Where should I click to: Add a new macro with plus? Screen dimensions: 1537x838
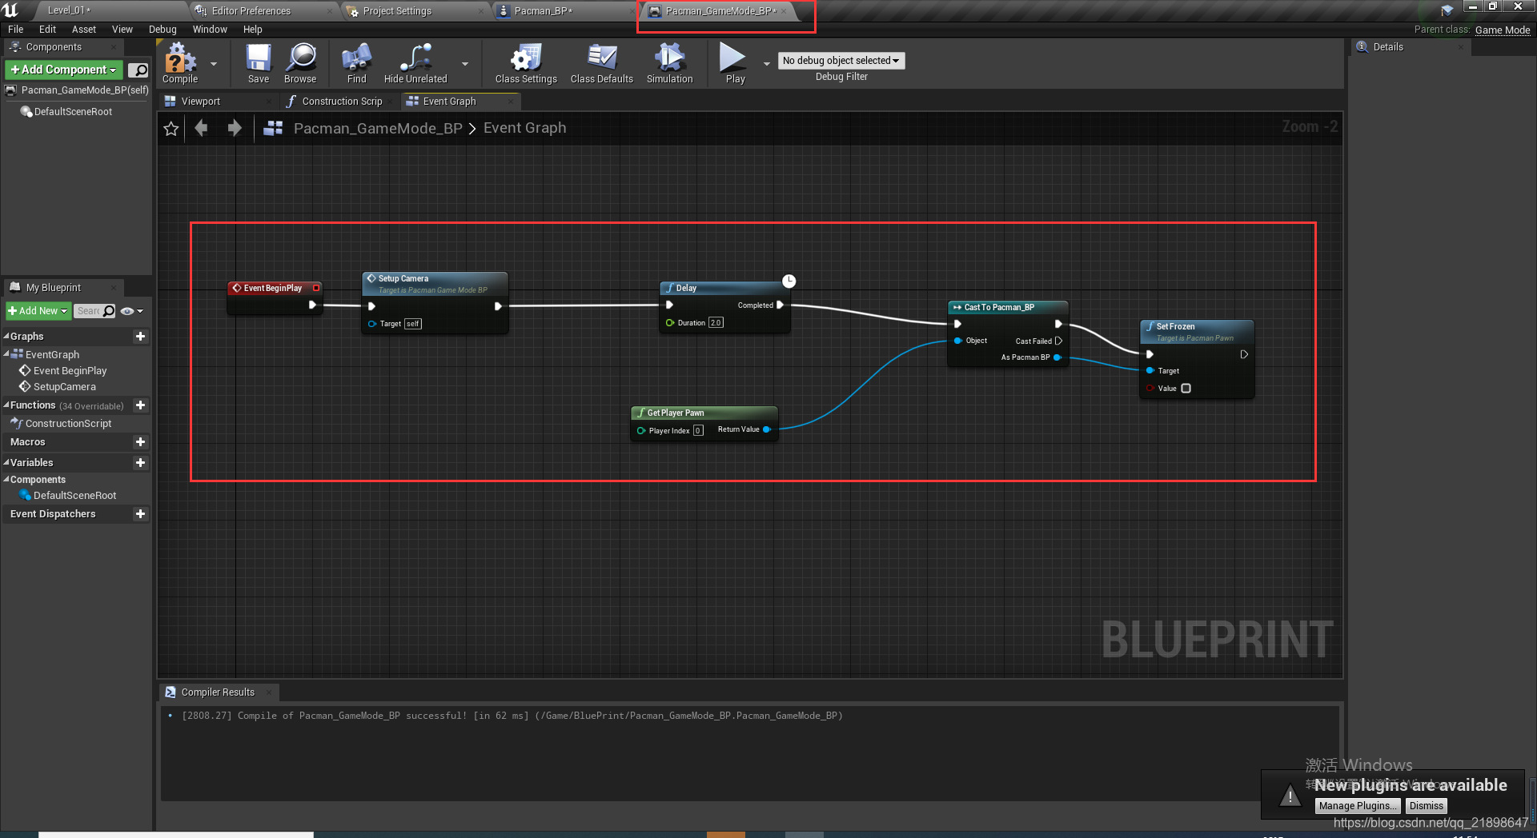pyautogui.click(x=140, y=442)
